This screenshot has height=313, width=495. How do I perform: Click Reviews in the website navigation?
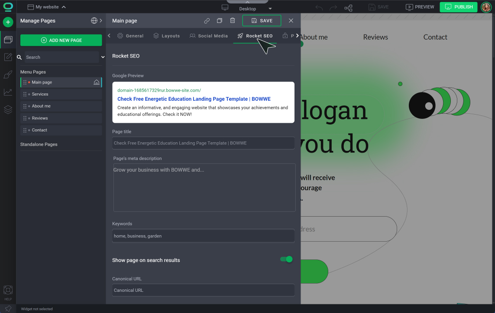tap(375, 37)
